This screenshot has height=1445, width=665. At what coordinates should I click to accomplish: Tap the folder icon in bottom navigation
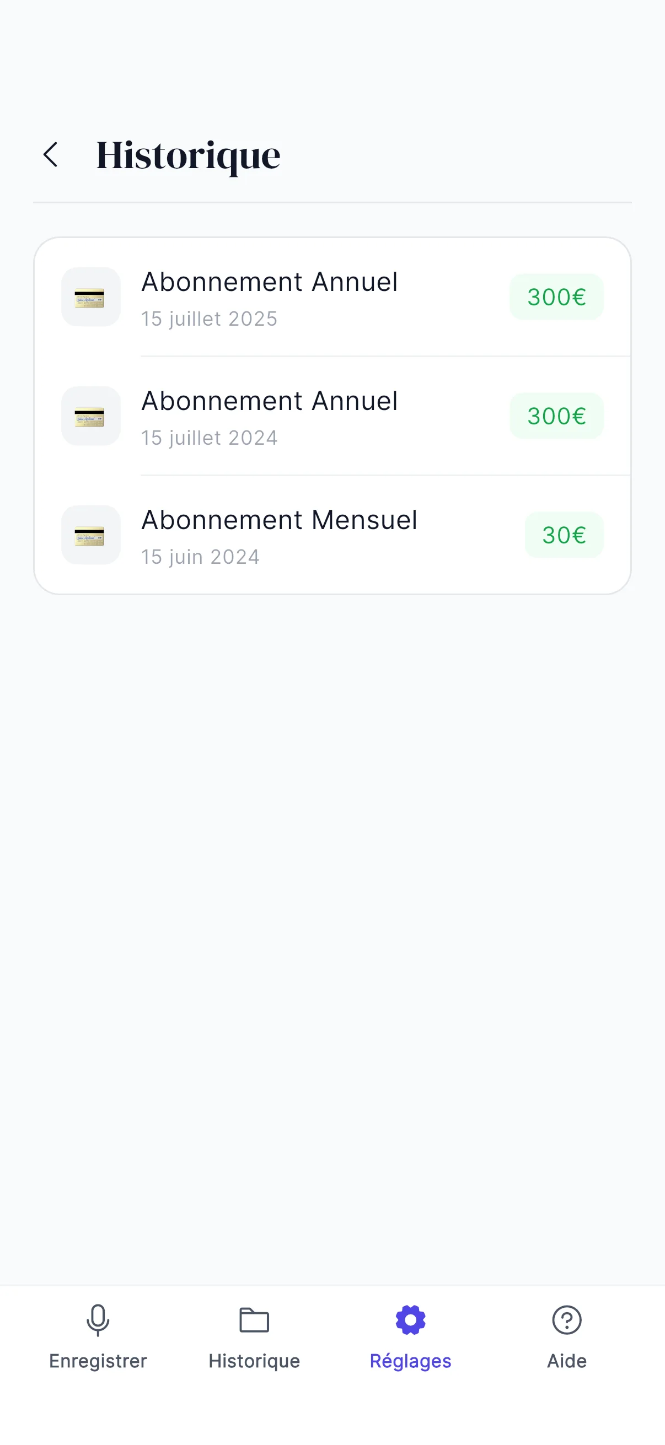tap(254, 1320)
